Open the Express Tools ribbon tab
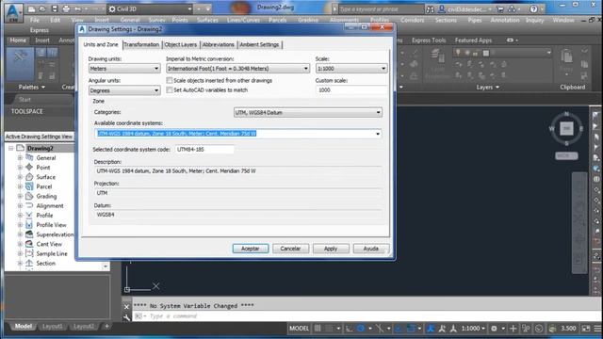 coord(429,40)
